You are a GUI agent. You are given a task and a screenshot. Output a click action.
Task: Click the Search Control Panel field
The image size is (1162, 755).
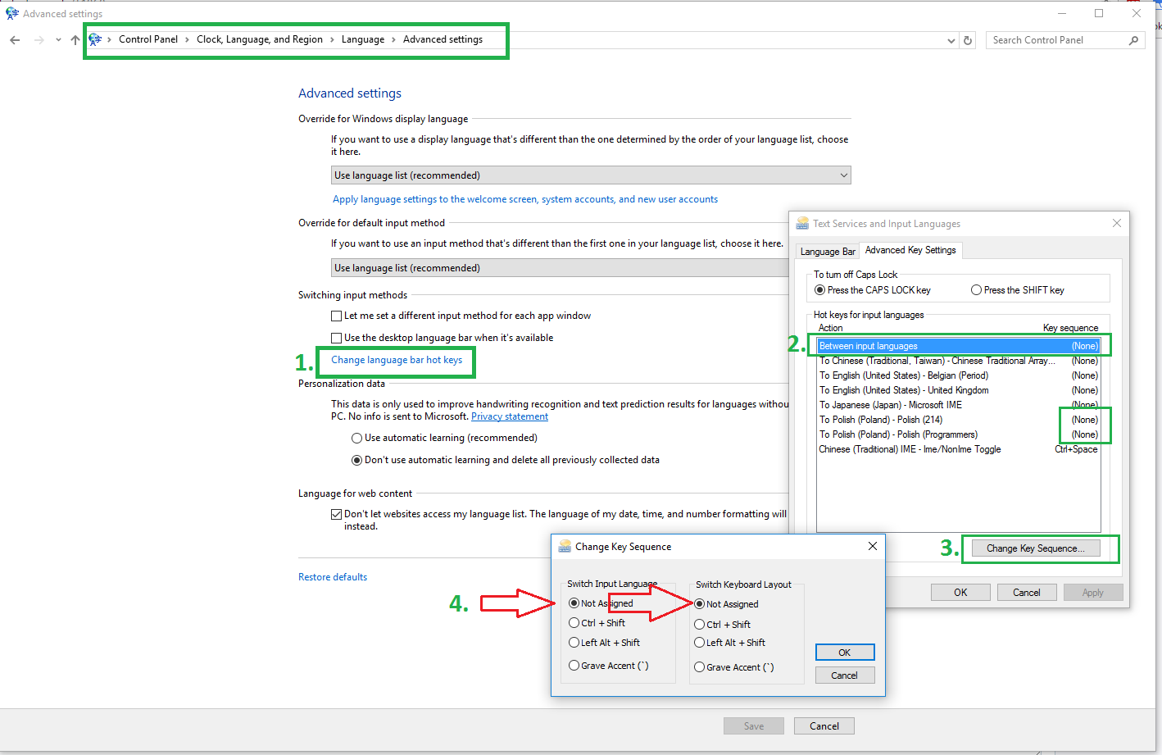[x=1055, y=40]
